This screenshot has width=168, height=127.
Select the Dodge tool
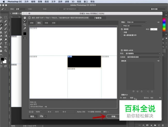[x=6, y=40]
